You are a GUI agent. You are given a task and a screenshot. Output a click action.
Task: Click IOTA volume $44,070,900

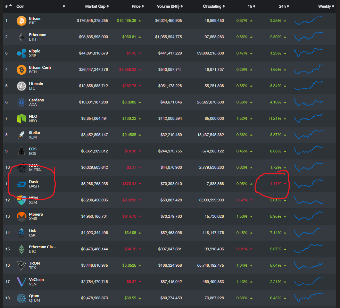(x=171, y=168)
